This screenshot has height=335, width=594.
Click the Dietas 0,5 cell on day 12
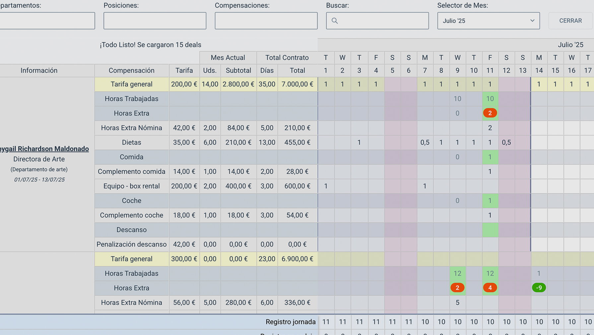506,142
